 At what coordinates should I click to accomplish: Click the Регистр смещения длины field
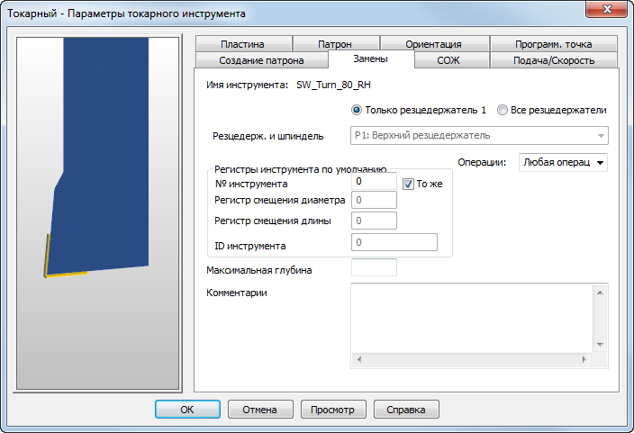(374, 221)
